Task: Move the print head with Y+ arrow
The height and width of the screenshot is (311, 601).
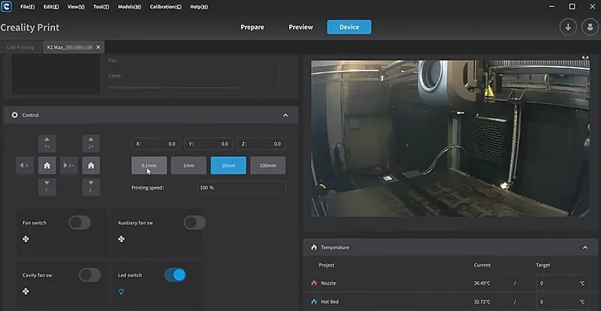Action: (x=47, y=143)
